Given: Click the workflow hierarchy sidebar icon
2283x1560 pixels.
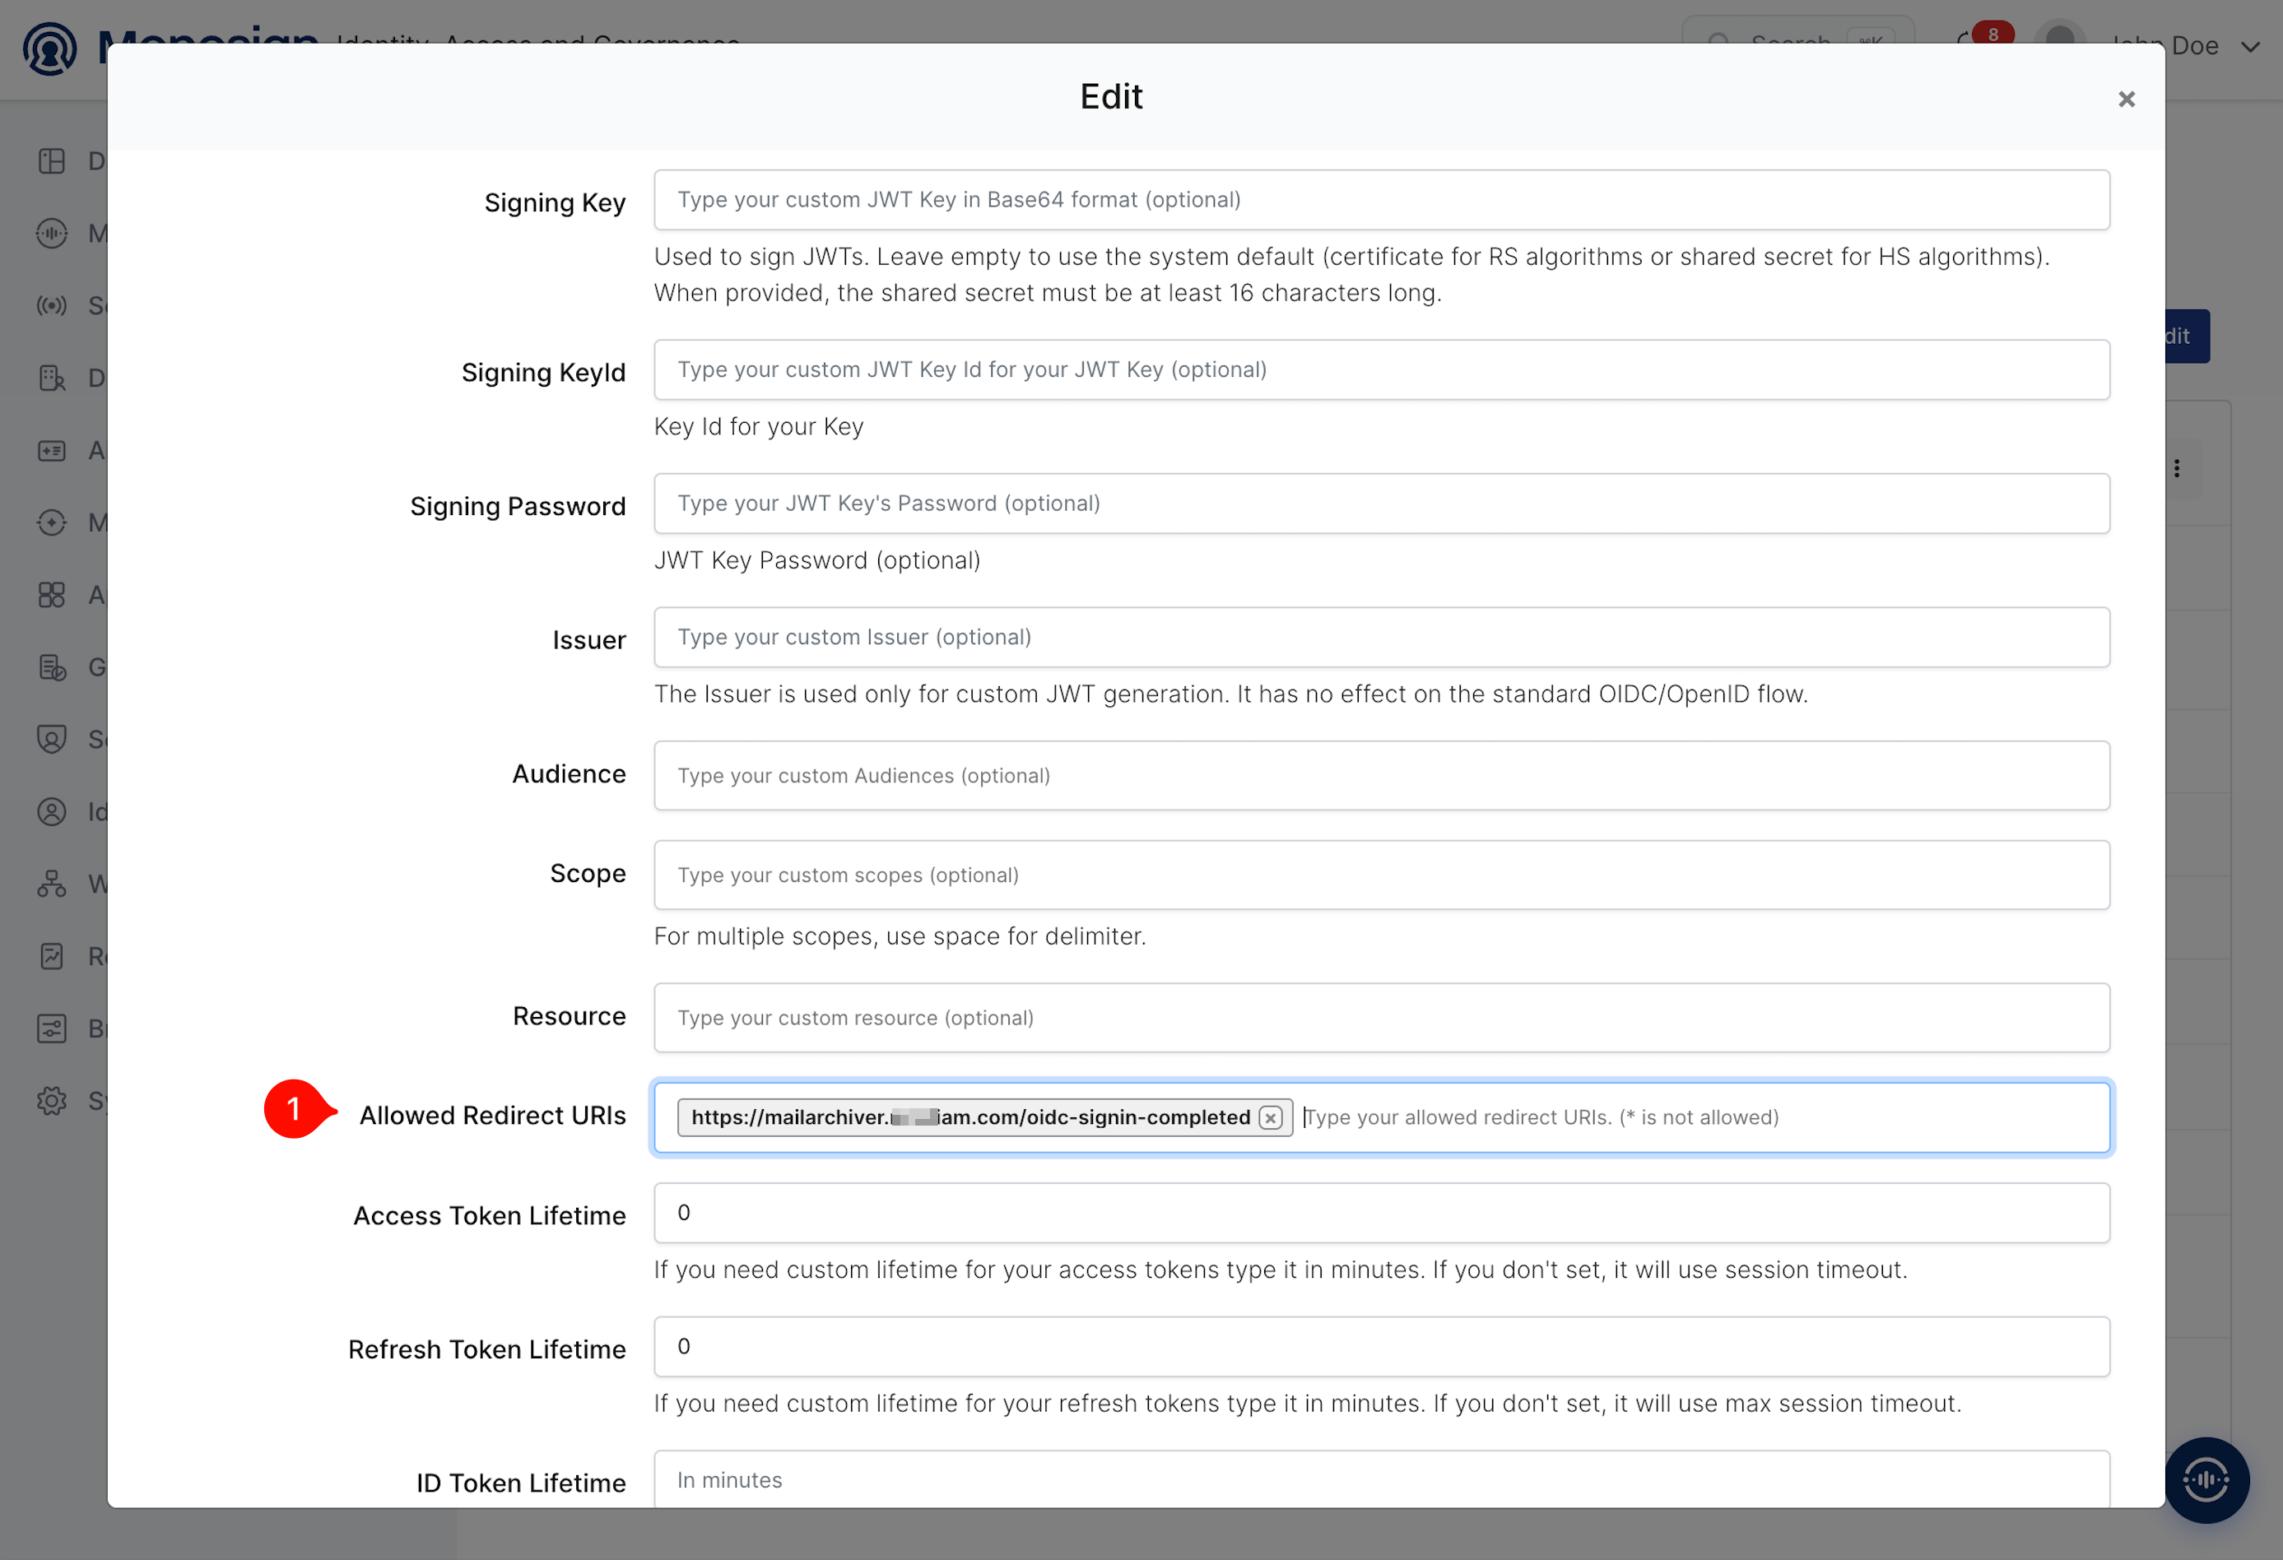Looking at the screenshot, I should coord(52,884).
